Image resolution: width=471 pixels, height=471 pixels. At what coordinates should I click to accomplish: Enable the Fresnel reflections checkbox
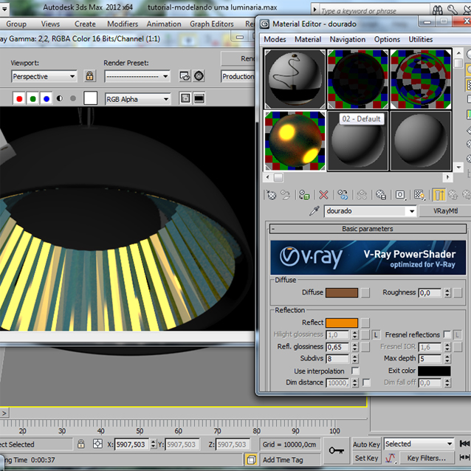pyautogui.click(x=447, y=334)
